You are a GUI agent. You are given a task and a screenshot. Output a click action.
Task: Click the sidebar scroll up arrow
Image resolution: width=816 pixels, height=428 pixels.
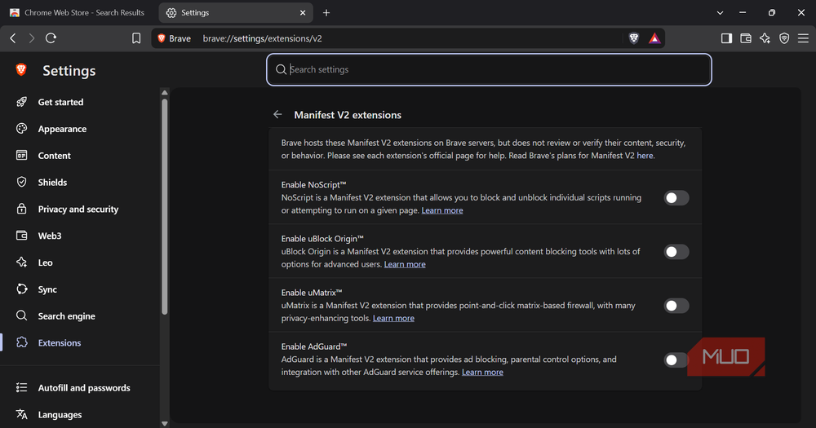165,93
